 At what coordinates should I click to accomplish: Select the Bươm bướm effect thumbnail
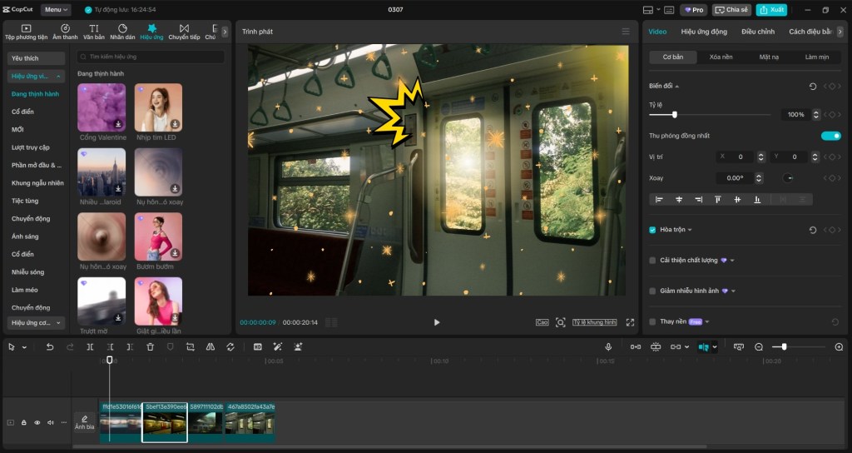pos(158,238)
